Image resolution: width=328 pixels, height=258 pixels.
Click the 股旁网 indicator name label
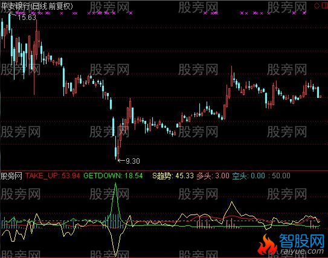(x=11, y=176)
